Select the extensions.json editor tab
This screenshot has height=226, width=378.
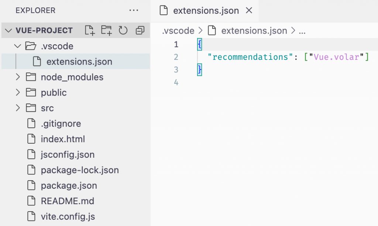click(206, 11)
